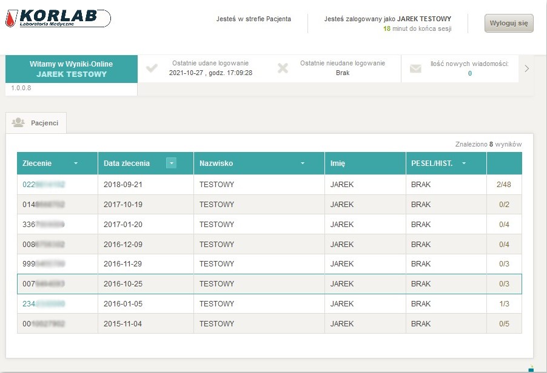
Task: Expand the right chevron arrow in info bar
Action: click(526, 68)
